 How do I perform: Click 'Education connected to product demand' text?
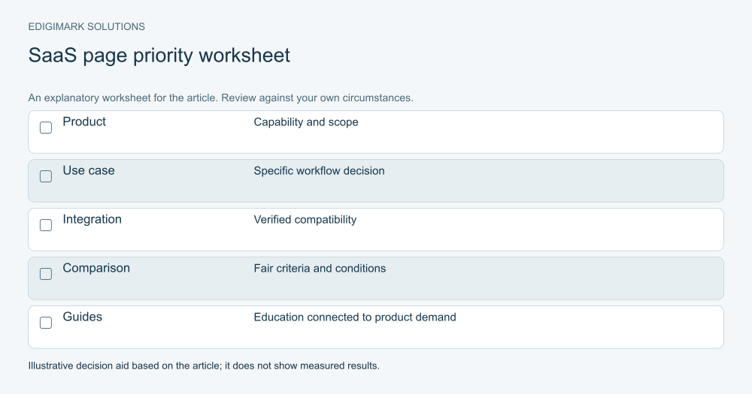(355, 317)
